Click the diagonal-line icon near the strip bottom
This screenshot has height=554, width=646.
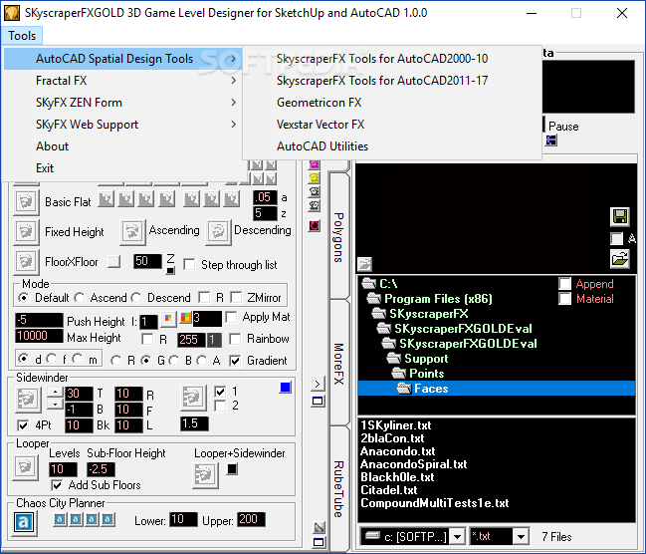319,527
